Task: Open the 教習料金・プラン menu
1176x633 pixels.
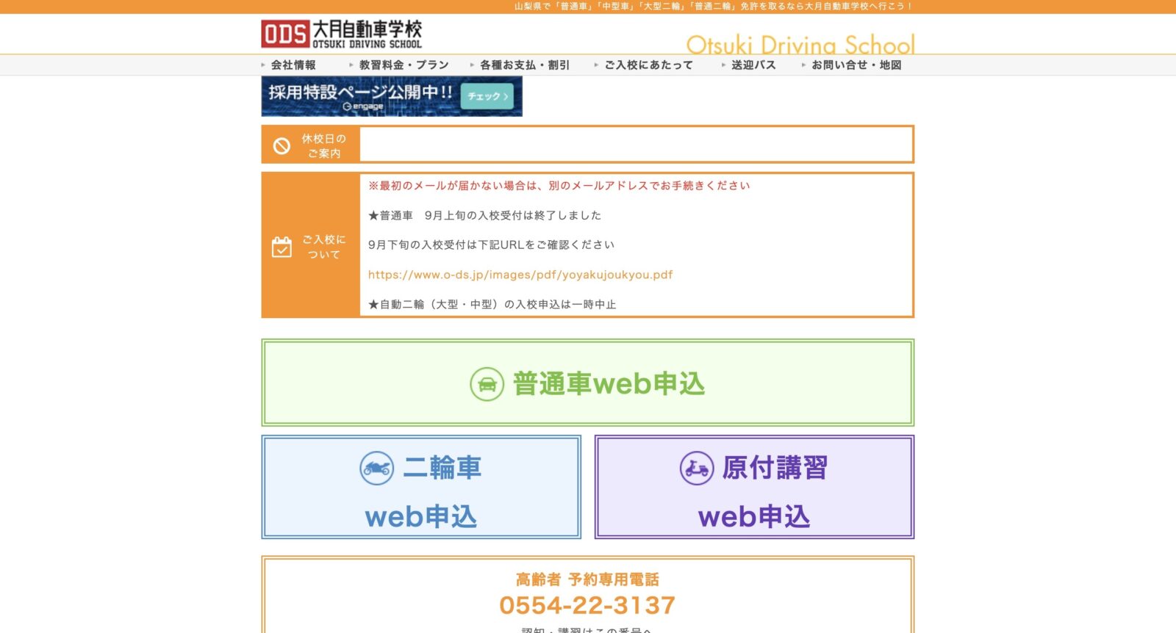Action: pos(404,65)
